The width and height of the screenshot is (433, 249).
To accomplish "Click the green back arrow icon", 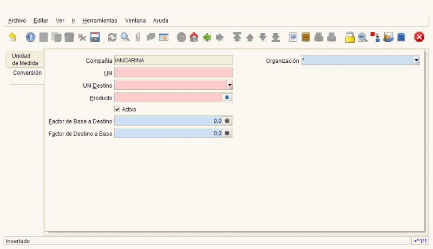I will click(x=207, y=37).
